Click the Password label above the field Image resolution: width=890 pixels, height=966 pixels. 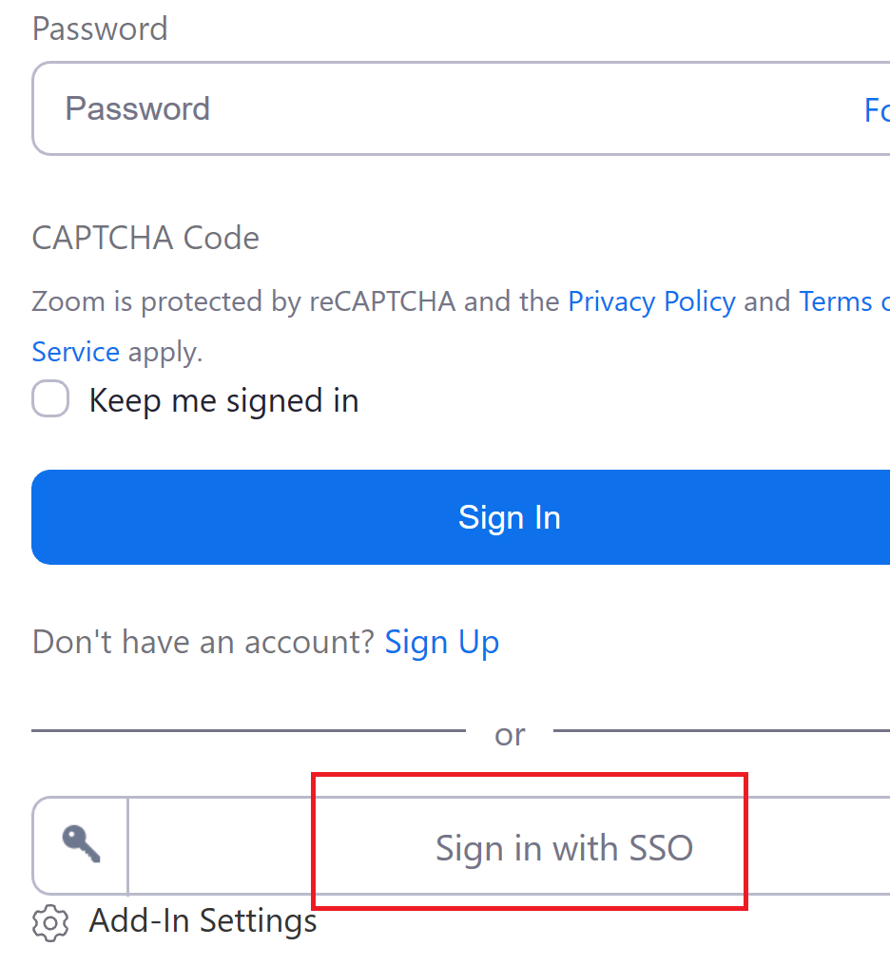pyautogui.click(x=100, y=29)
